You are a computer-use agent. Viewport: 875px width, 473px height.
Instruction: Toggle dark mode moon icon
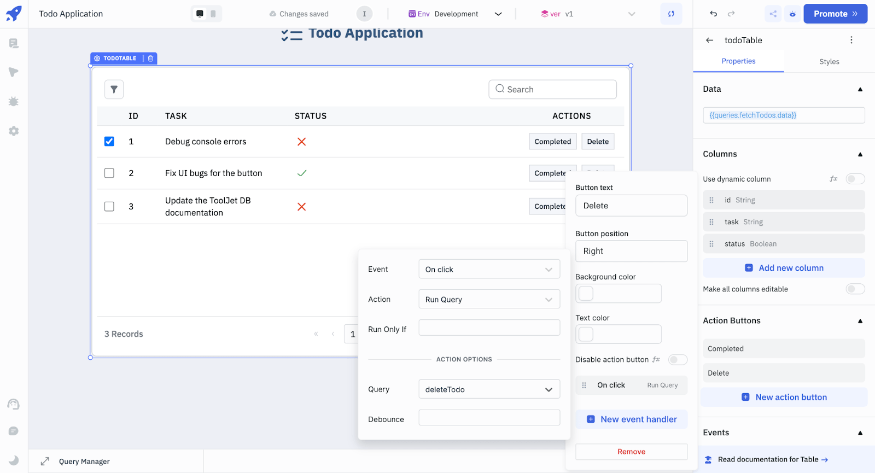point(14,460)
